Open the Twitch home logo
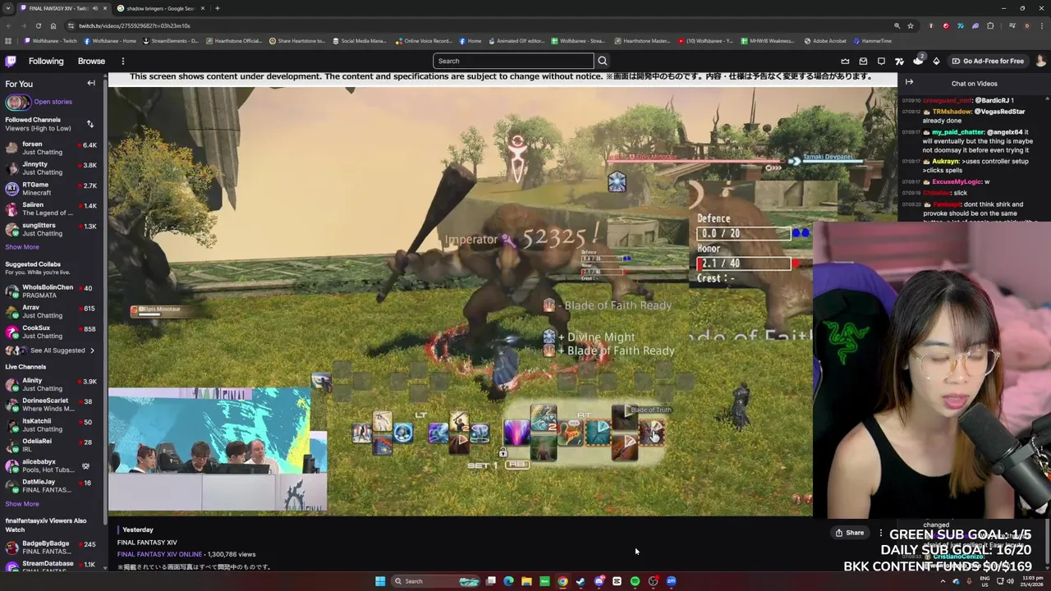The image size is (1051, 591). pyautogui.click(x=11, y=61)
